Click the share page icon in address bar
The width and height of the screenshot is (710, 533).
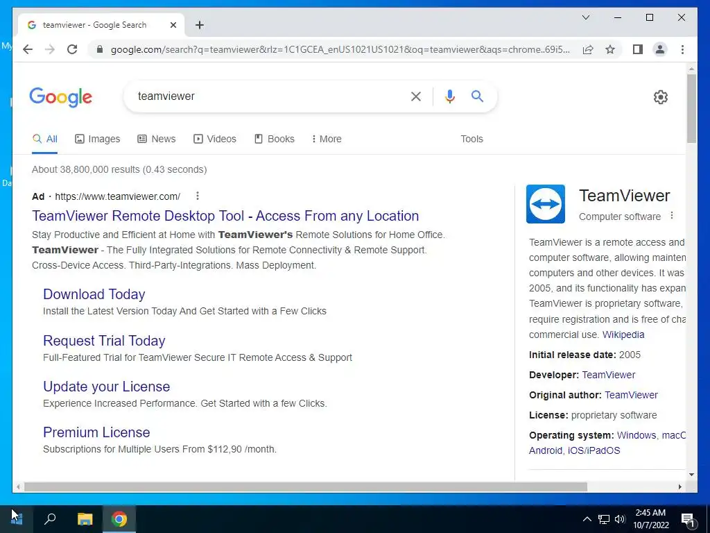[x=588, y=49]
